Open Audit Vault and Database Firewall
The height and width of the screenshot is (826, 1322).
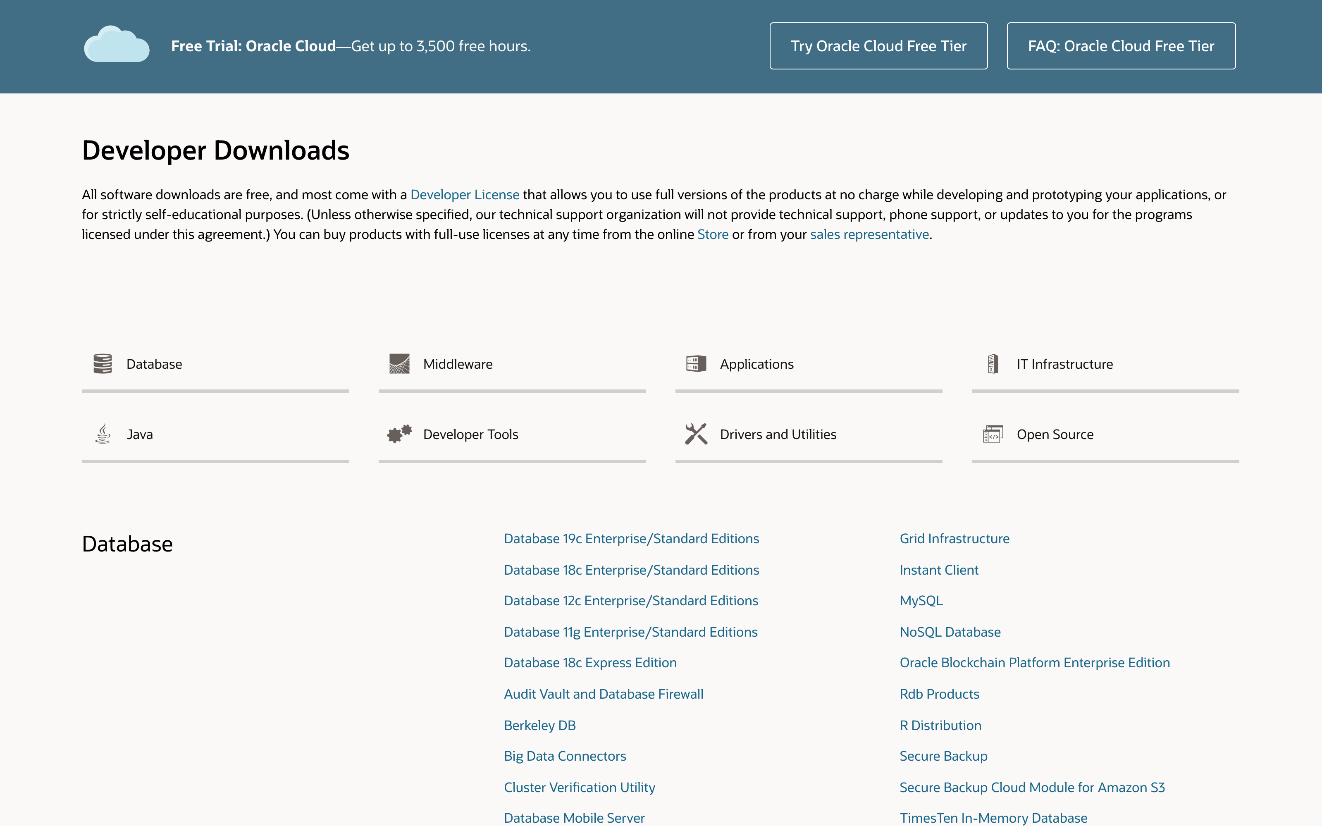point(603,694)
